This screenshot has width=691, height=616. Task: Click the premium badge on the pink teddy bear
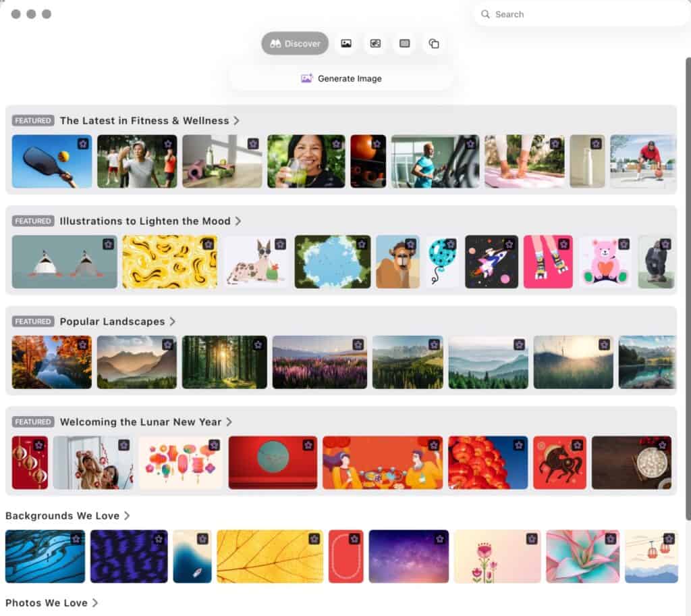(624, 244)
